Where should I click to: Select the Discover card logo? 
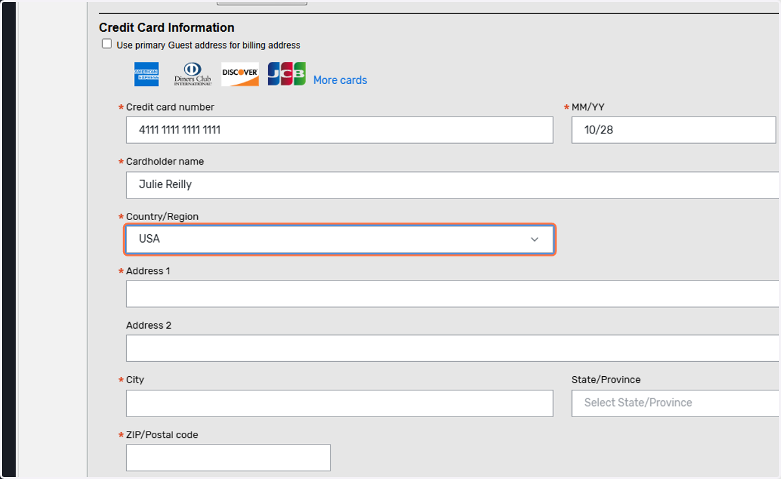point(240,74)
